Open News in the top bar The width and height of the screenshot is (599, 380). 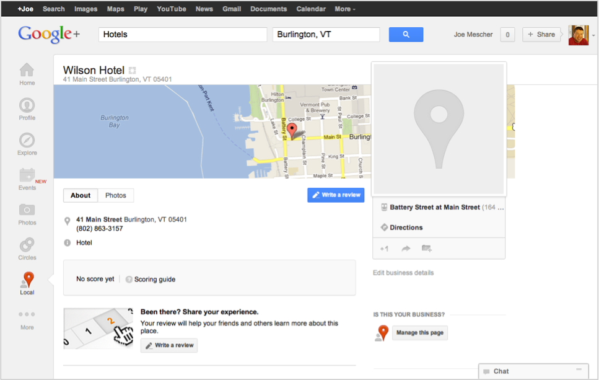pyautogui.click(x=204, y=9)
